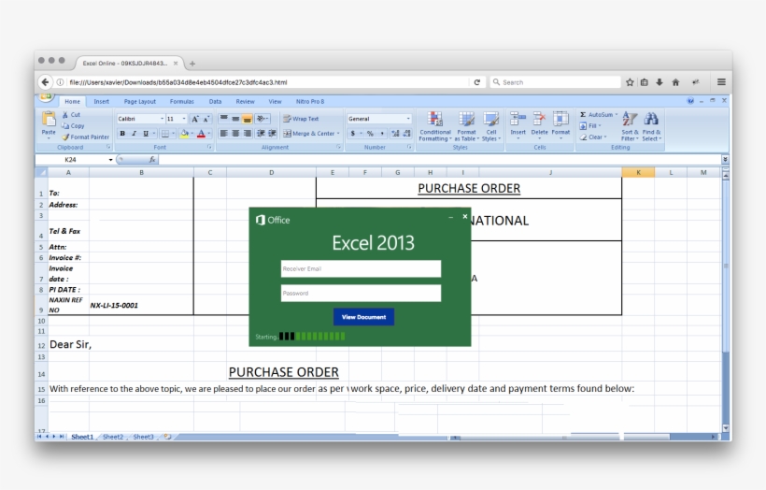
Task: Open the Cell Styles dropdown
Action: pos(491,126)
